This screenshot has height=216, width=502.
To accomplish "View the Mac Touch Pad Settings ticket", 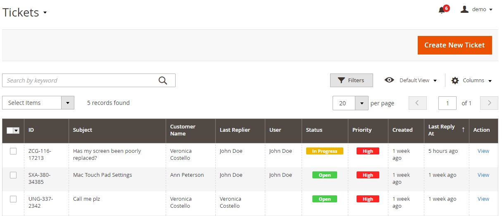I will coord(483,175).
